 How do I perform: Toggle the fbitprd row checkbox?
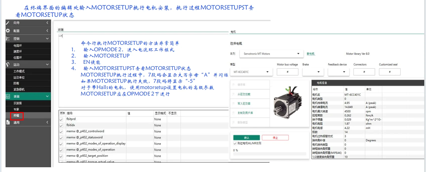coord(61,119)
